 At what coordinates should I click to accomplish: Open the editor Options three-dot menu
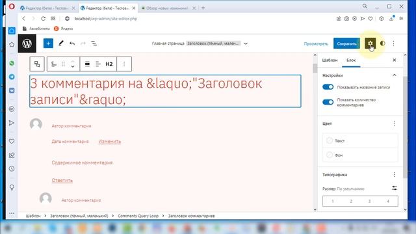[x=393, y=44]
